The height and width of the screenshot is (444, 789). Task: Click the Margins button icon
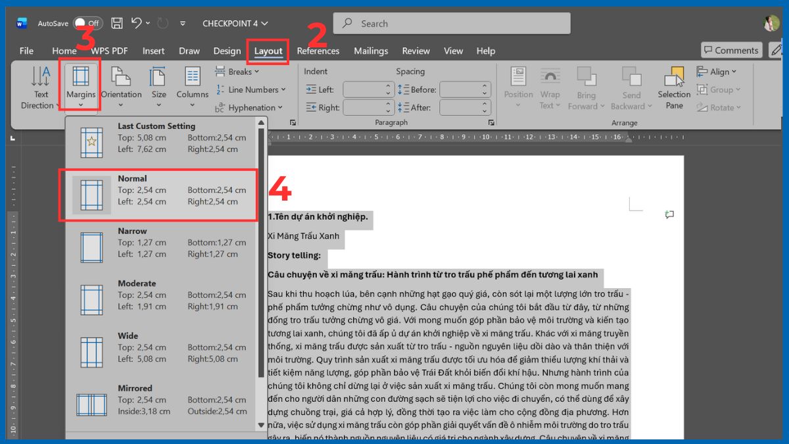[80, 78]
